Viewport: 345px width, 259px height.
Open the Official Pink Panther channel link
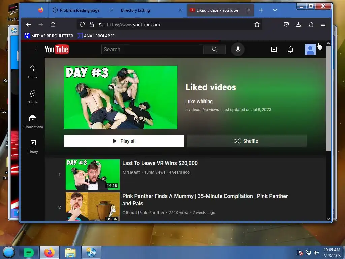click(144, 213)
